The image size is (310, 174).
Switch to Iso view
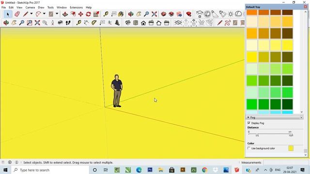[x=128, y=23]
